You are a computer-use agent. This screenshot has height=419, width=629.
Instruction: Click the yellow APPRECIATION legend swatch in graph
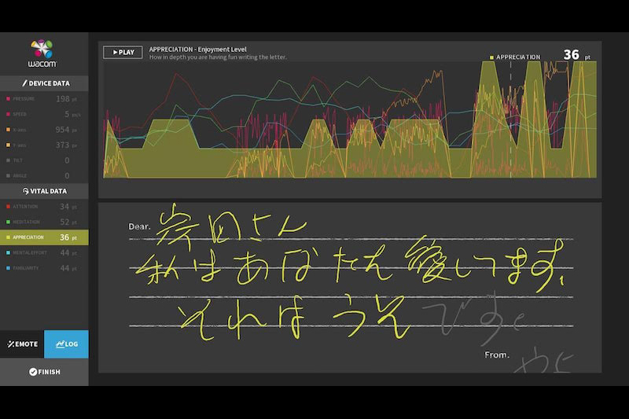point(491,57)
